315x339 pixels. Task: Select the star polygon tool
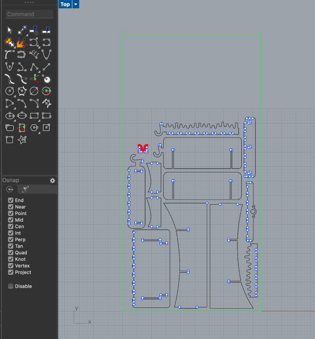point(22,140)
